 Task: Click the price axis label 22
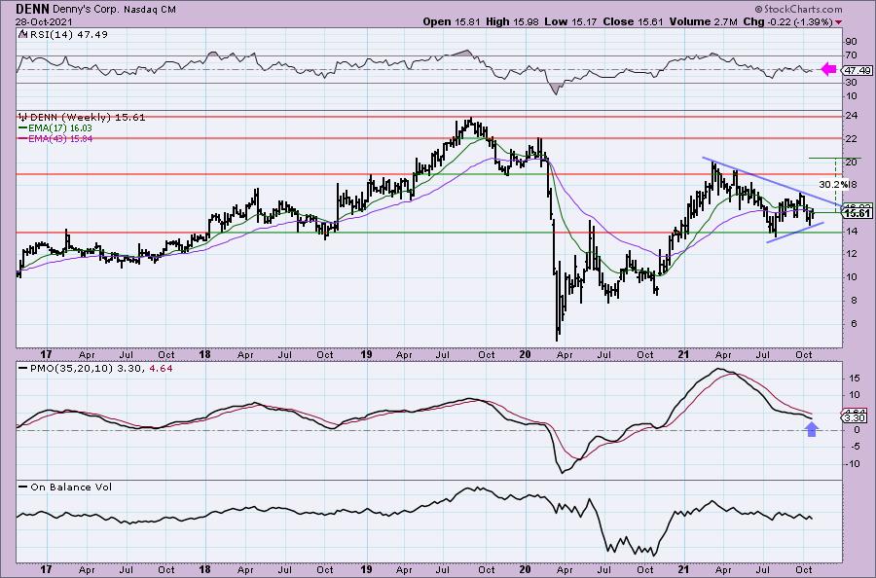851,138
